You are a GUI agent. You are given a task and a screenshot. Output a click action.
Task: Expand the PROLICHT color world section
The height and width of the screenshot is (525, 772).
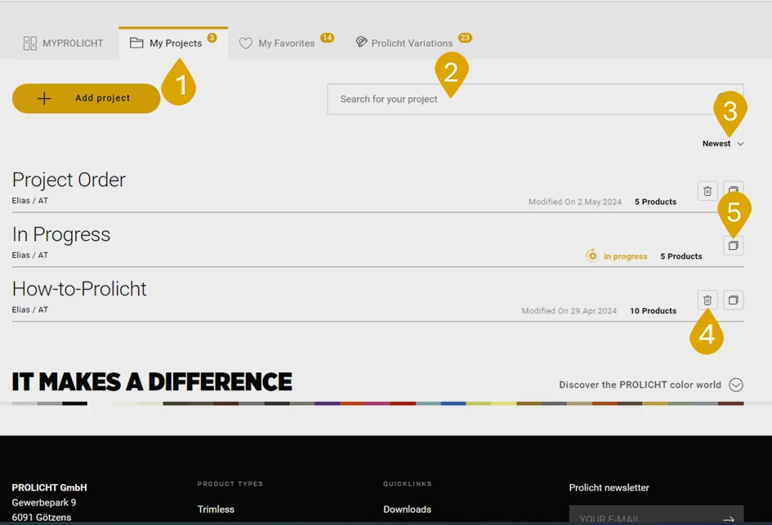pyautogui.click(x=734, y=385)
